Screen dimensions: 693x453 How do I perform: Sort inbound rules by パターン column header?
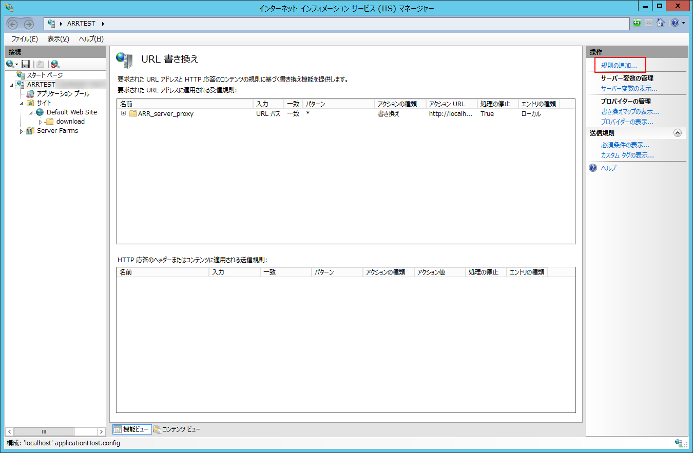[338, 104]
